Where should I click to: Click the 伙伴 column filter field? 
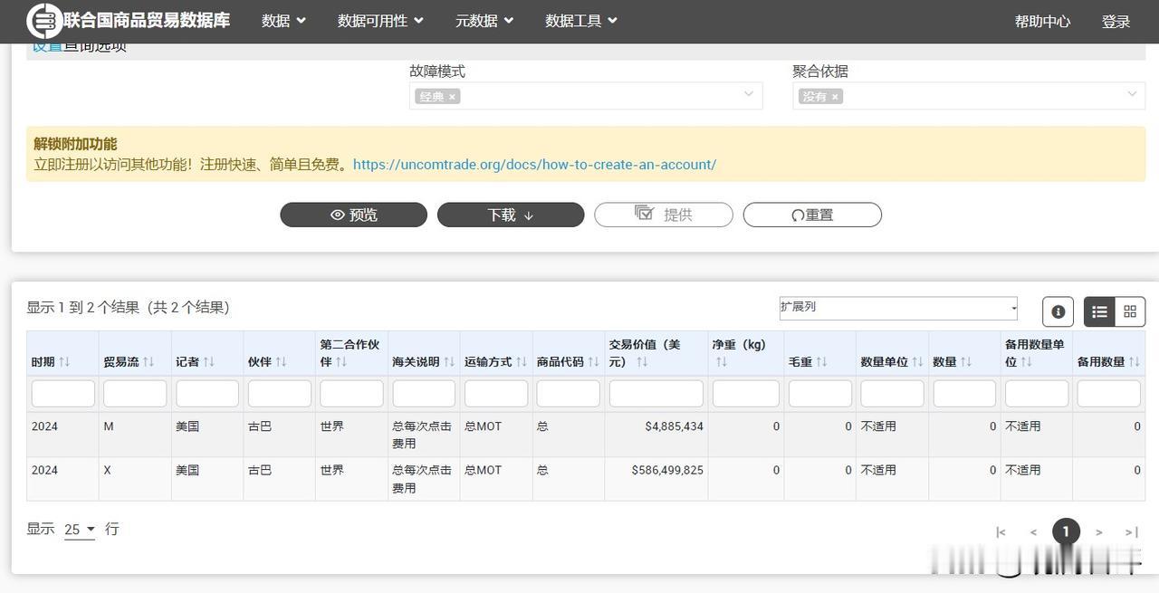[279, 394]
